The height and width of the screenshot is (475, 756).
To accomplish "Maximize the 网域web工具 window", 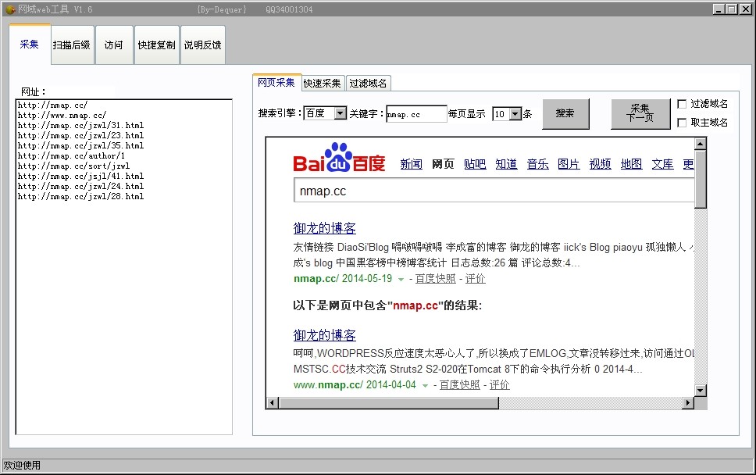I will (732, 9).
